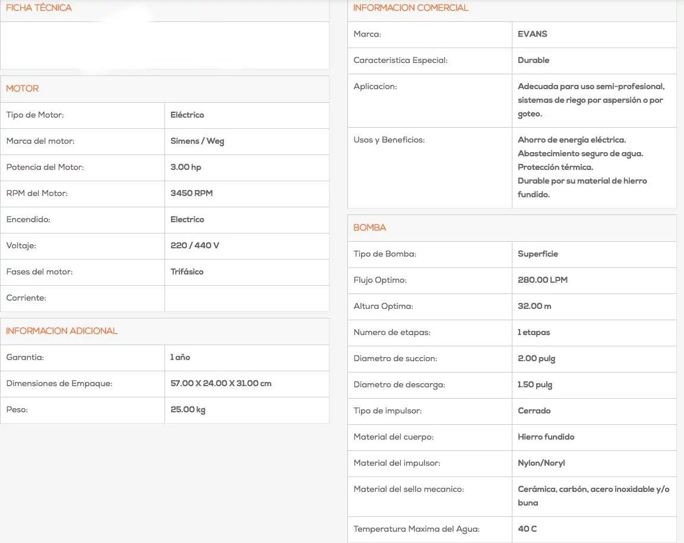Select the 3450 RPM value
The width and height of the screenshot is (684, 543).
click(x=191, y=193)
